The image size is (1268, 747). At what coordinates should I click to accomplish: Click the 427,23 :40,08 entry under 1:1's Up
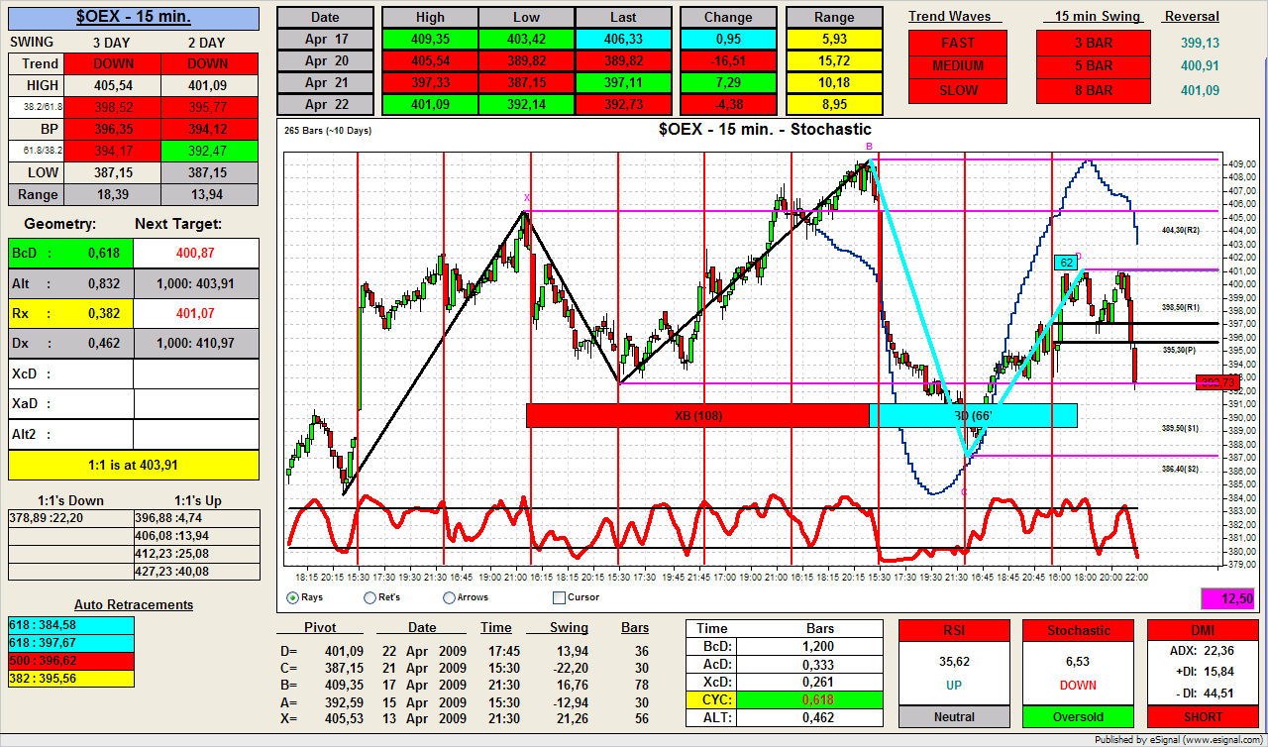[196, 572]
